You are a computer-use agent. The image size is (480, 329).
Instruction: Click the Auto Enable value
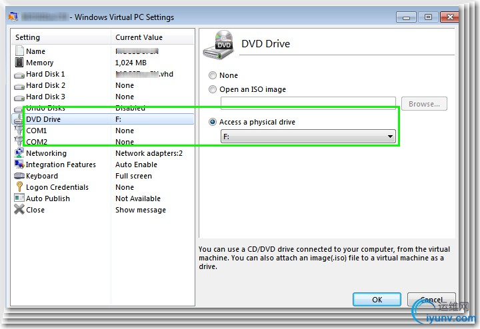(136, 164)
